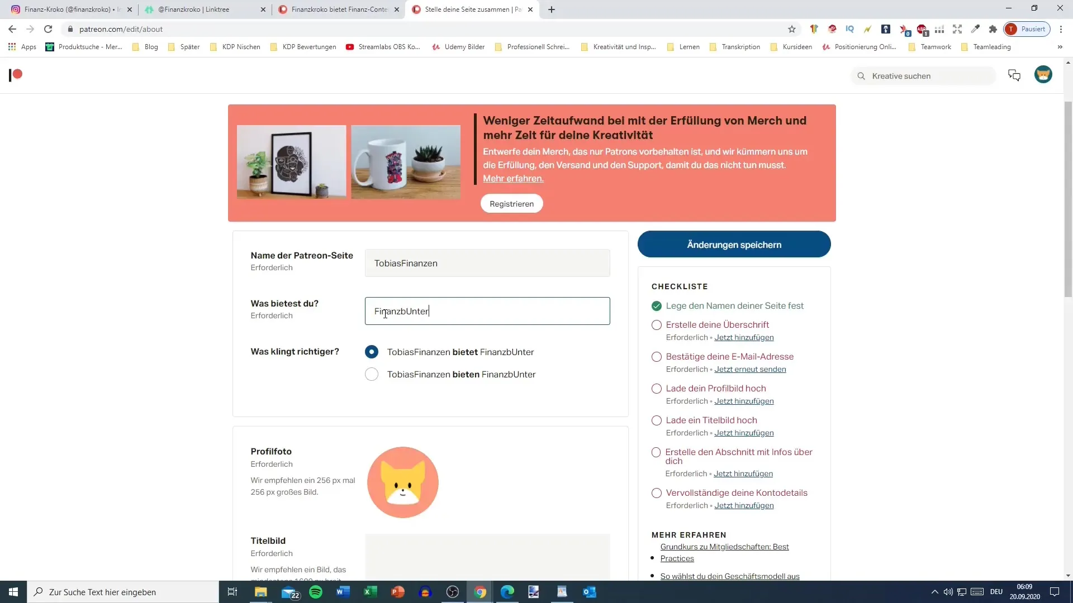Open Spotify from the taskbar
This screenshot has width=1073, height=603.
click(x=316, y=592)
